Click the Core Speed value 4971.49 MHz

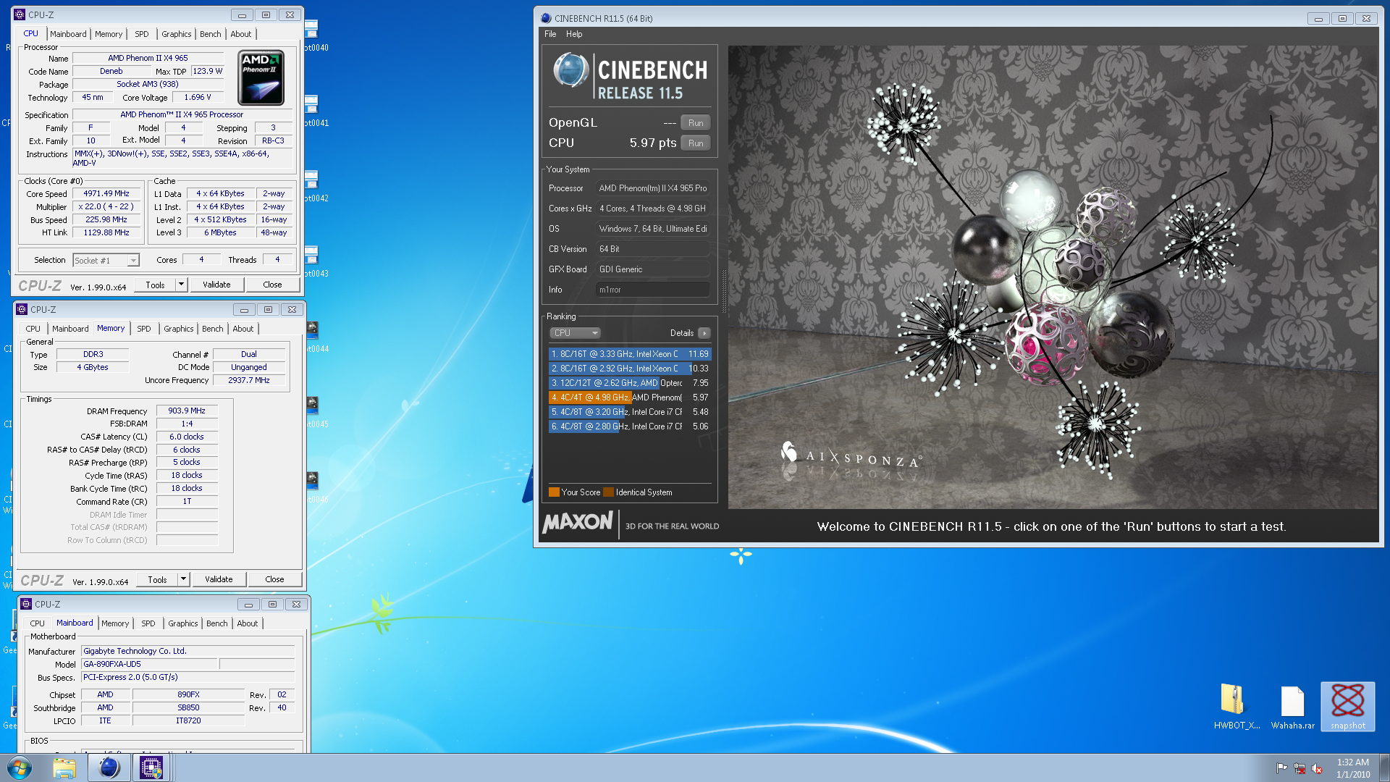[106, 194]
